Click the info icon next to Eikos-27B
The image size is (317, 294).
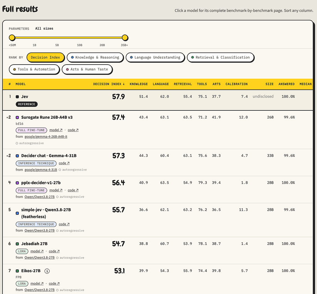47,271
